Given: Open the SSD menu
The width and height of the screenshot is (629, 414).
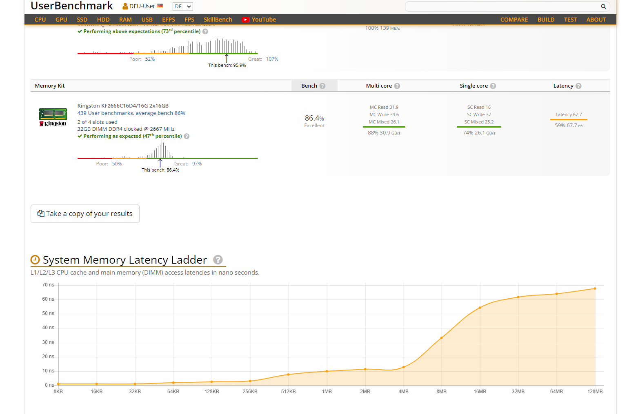Looking at the screenshot, I should tap(82, 20).
